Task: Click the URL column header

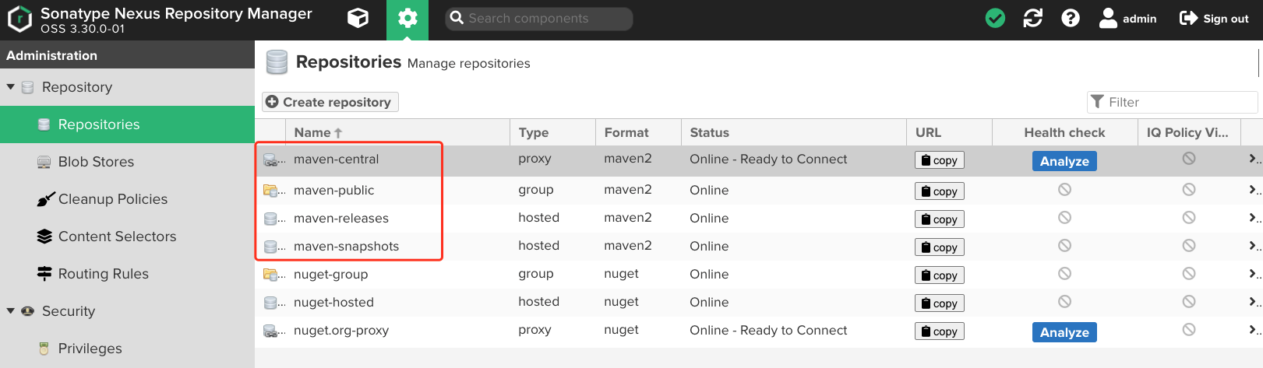Action: click(x=949, y=132)
